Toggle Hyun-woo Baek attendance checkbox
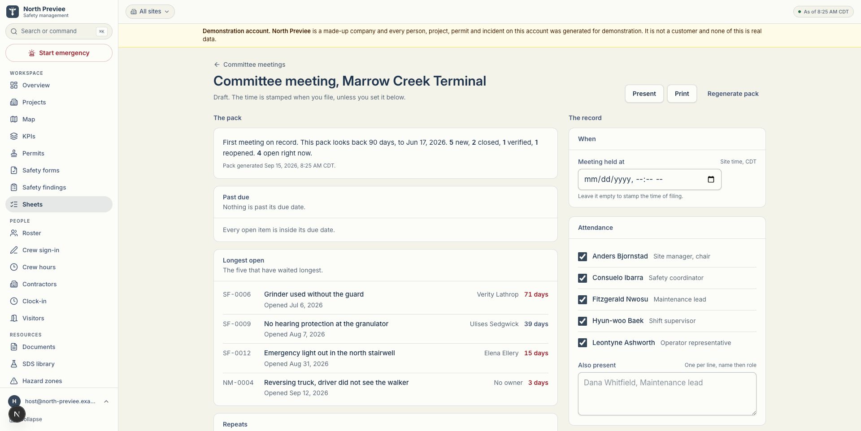Screen dimensions: 861x431 point(583,321)
